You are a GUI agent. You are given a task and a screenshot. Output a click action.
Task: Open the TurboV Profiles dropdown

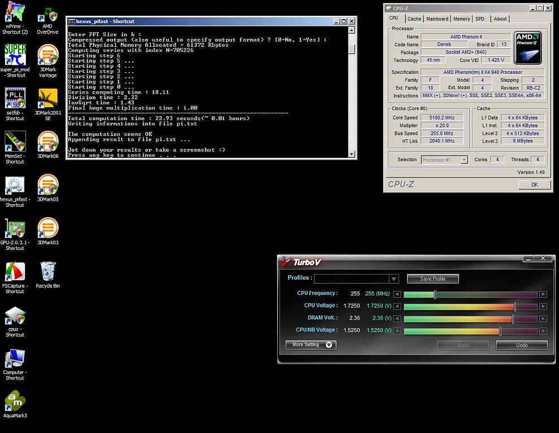pos(394,279)
